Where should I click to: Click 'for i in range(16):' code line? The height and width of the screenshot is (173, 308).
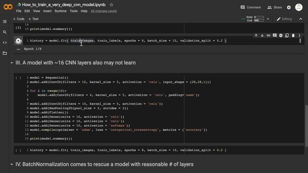point(48,91)
